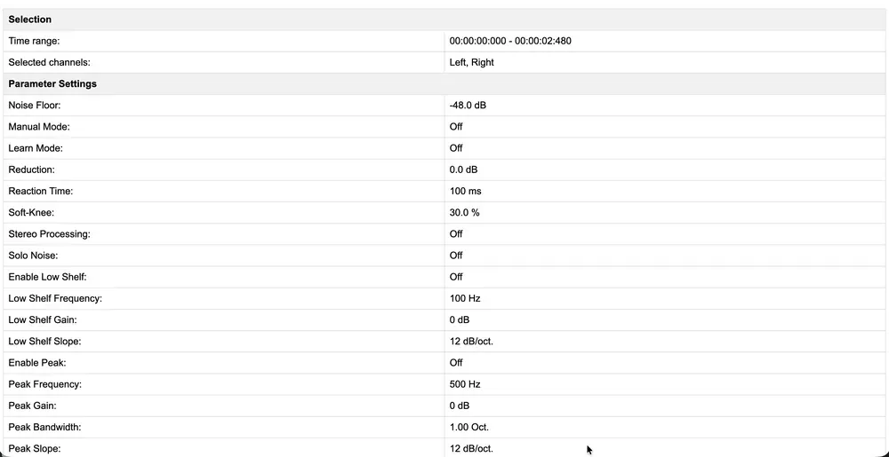Viewport: 889px width, 457px height.
Task: Select the Time range value 00:00:00:000 - 00:00:02:480
Action: (510, 41)
